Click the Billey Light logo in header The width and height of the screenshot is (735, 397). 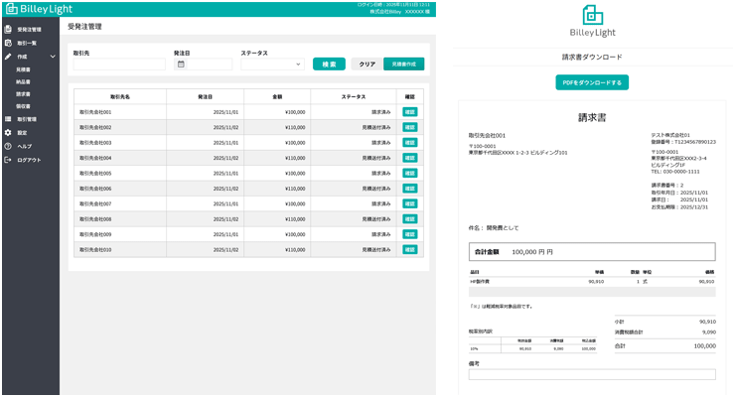[35, 9]
